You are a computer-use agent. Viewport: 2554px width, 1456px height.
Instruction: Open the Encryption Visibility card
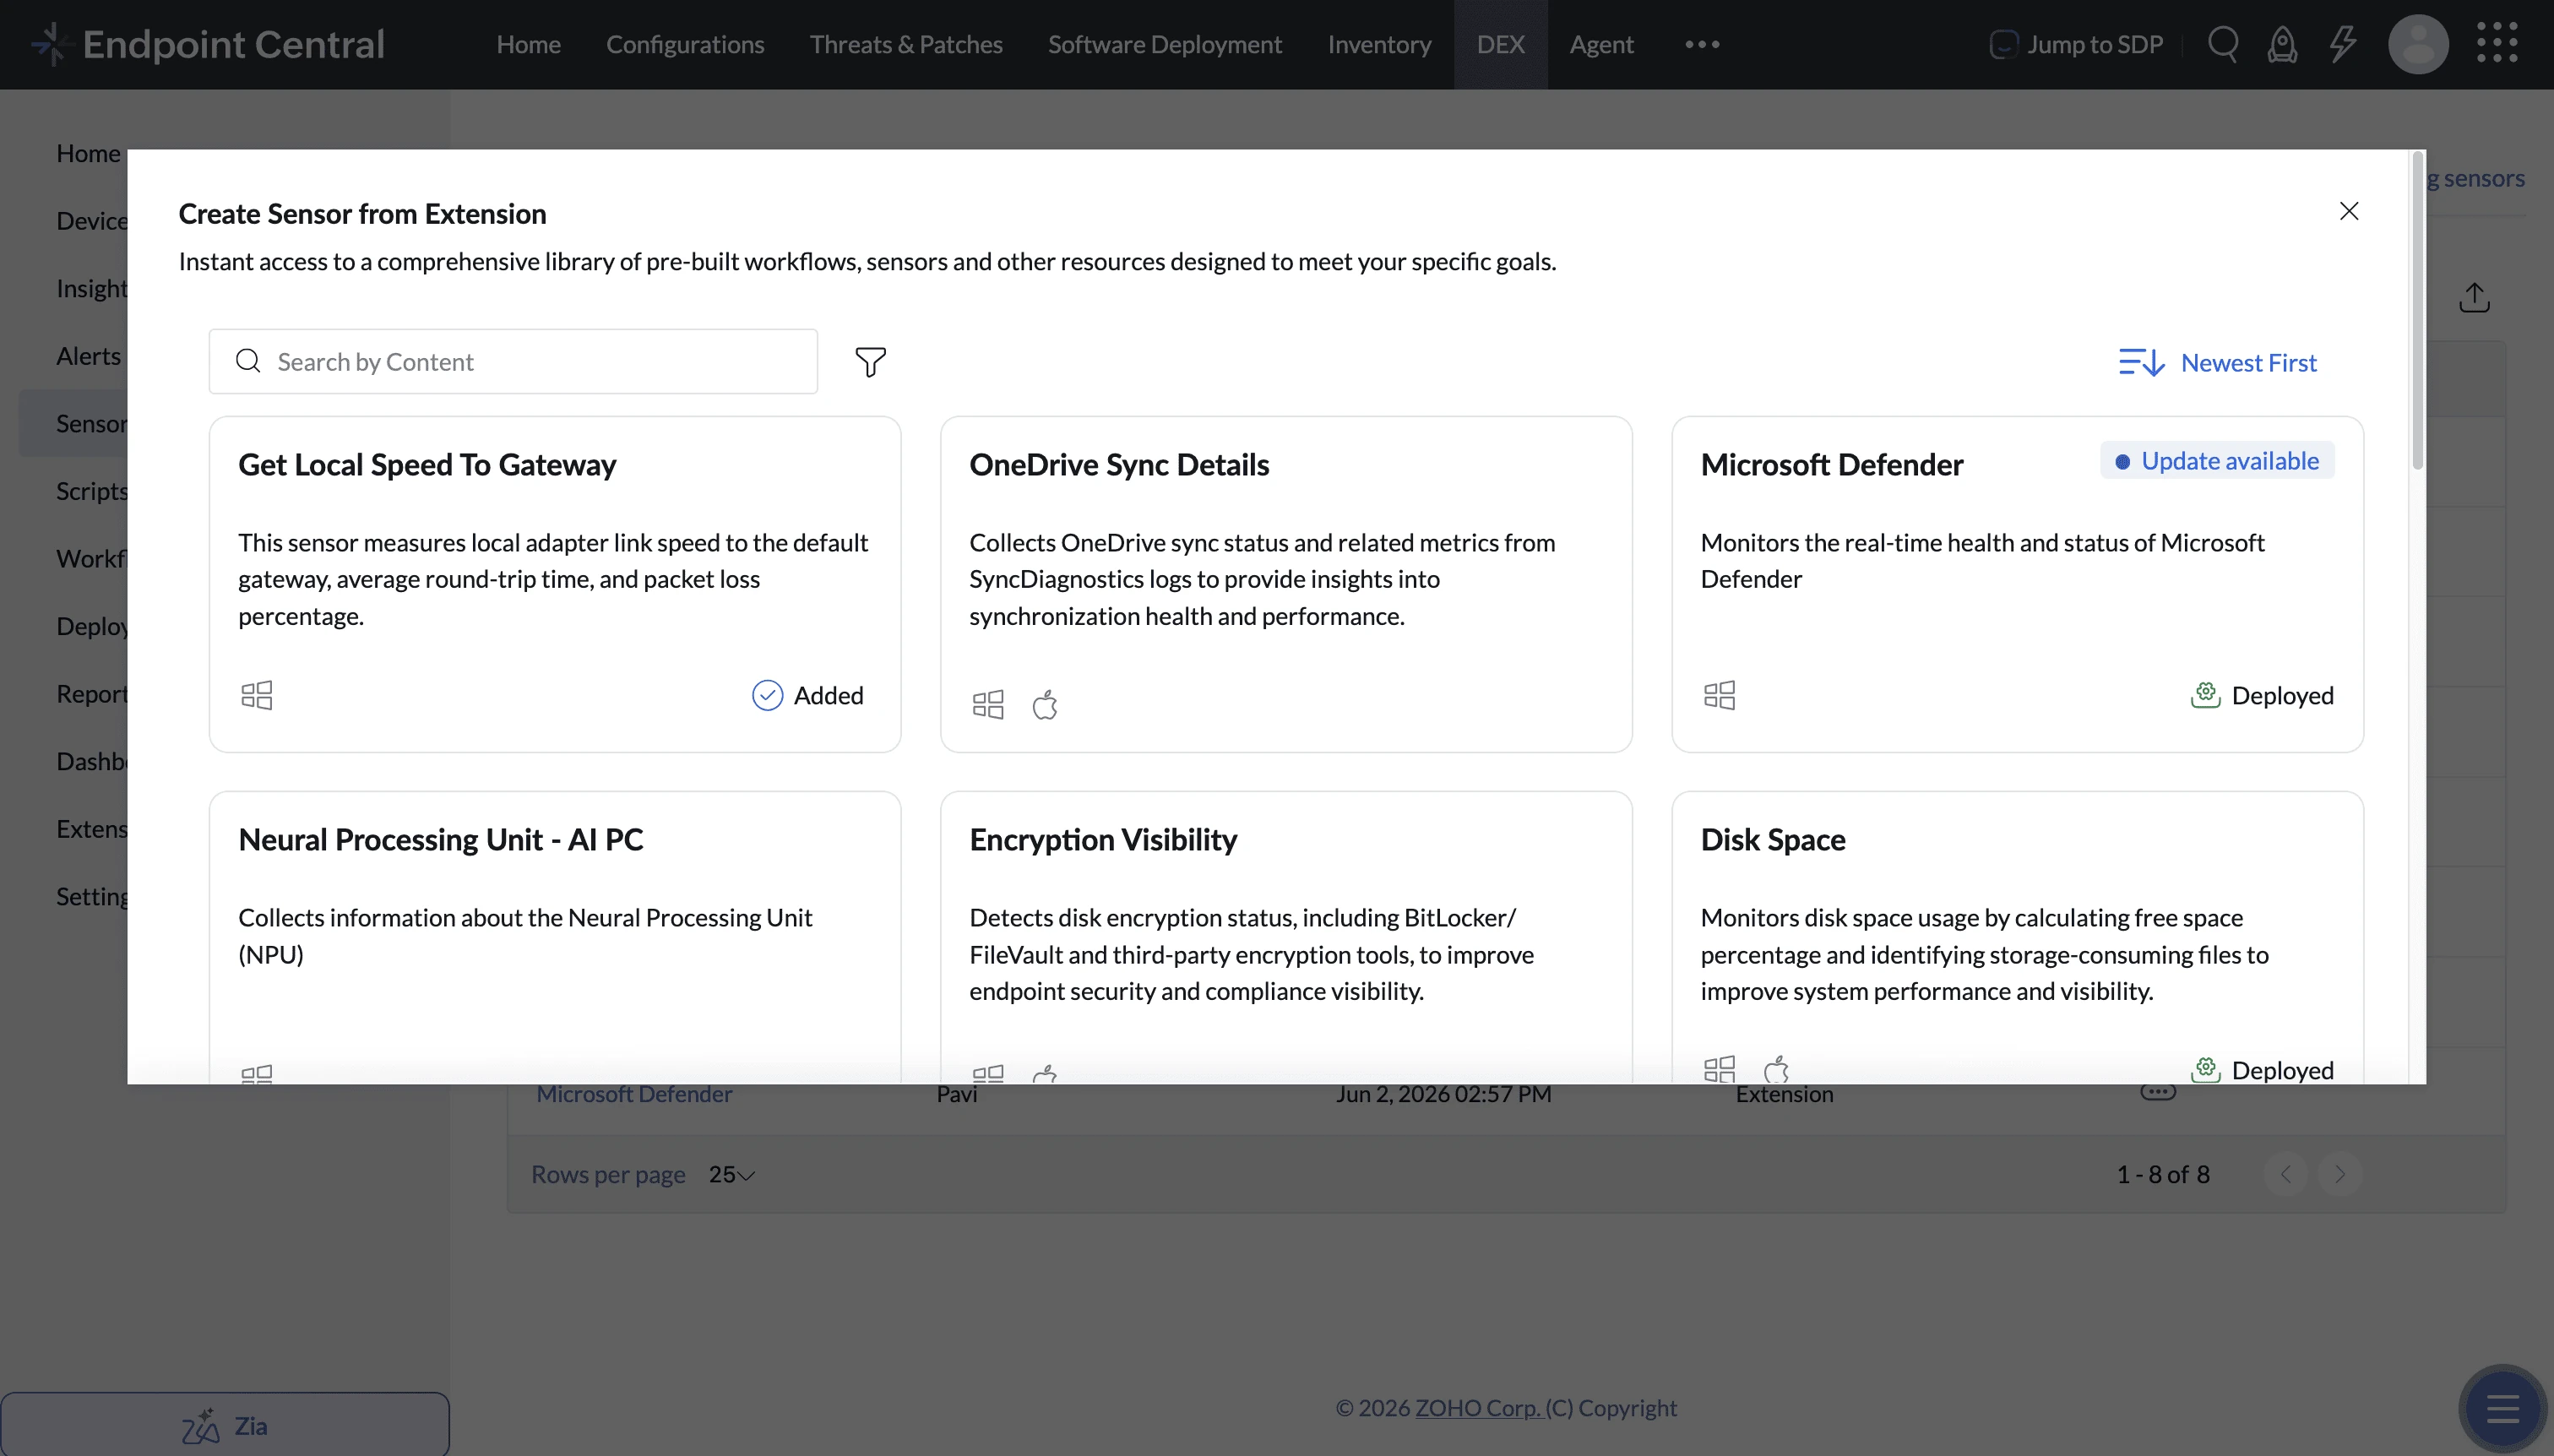(x=1286, y=937)
